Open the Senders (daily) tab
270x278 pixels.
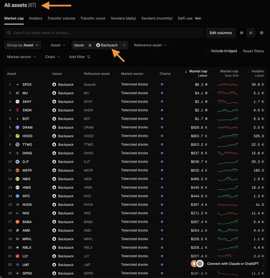(x=123, y=18)
